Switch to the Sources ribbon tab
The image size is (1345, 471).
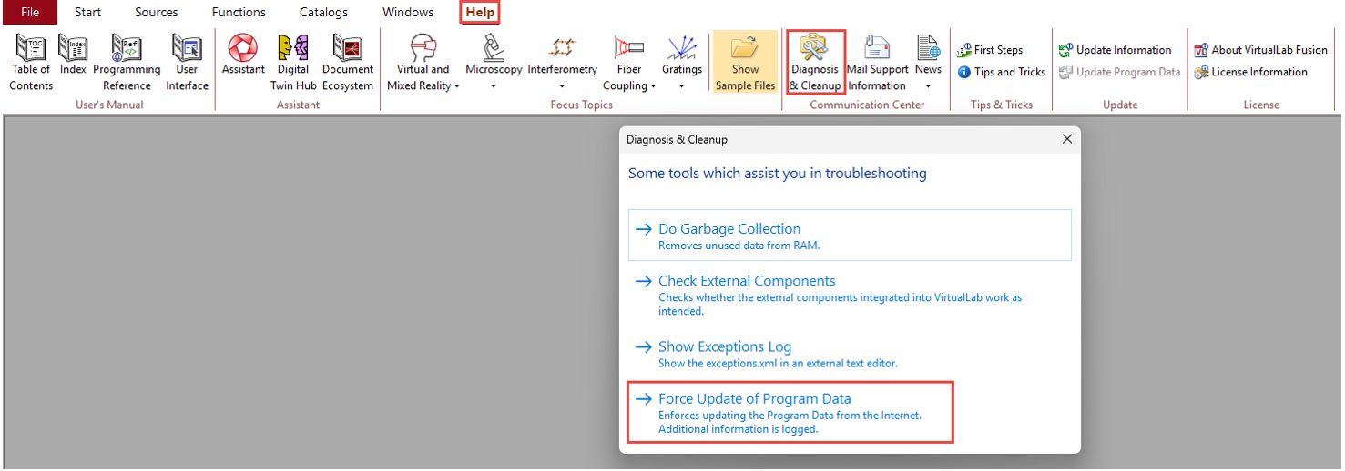[157, 13]
